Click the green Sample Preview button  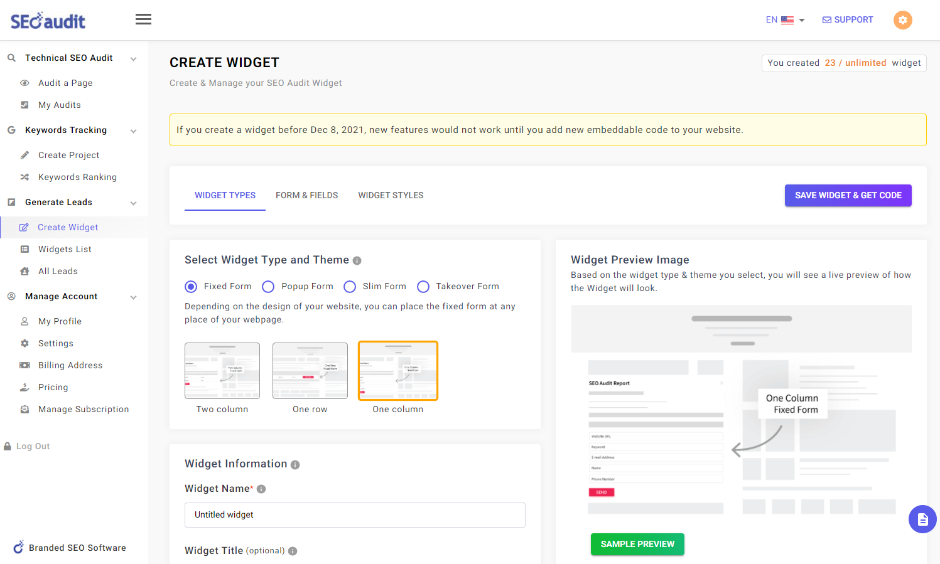pyautogui.click(x=637, y=544)
